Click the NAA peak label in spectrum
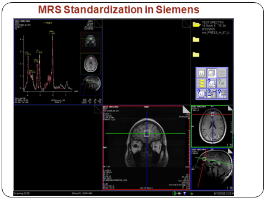The width and height of the screenshot is (265, 198). point(52,33)
